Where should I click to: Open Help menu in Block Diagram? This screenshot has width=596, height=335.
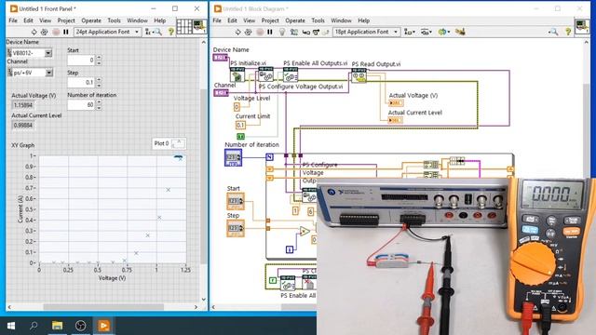point(363,20)
